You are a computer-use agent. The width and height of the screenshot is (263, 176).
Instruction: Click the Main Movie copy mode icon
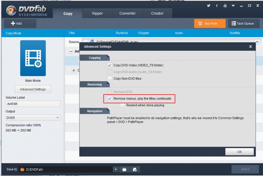(33, 58)
